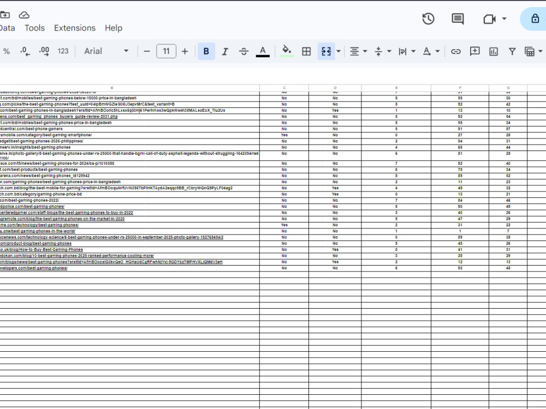This screenshot has width=546, height=409.
Task: Open How-to-Buy-Best-Gaming-Phones link
Action: 41,250
